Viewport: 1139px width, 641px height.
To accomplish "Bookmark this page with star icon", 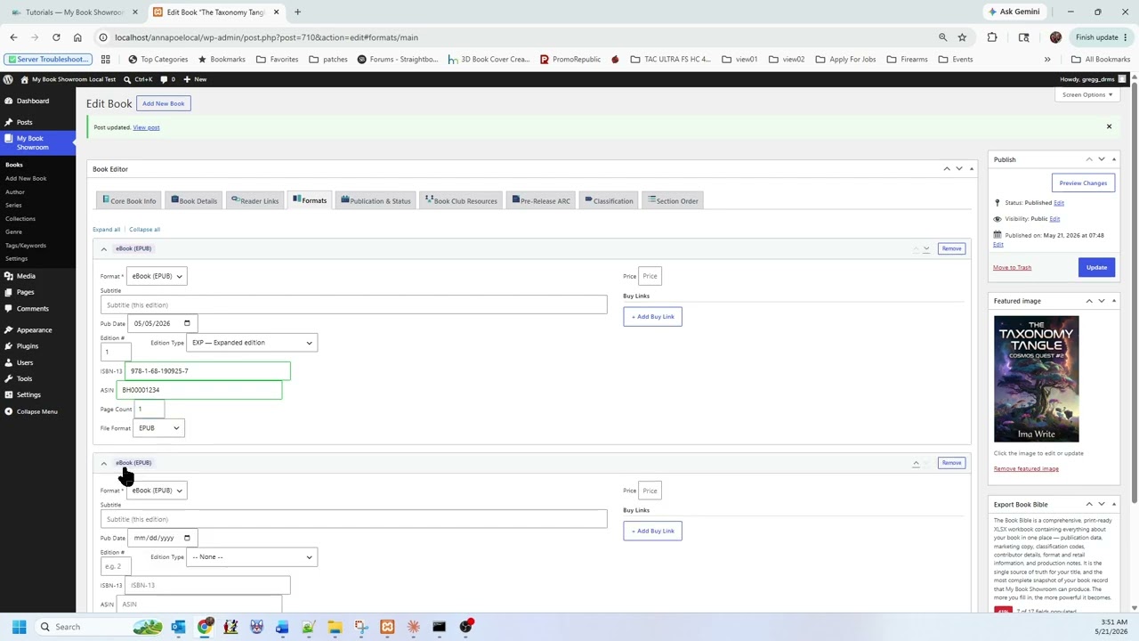I will tap(962, 37).
